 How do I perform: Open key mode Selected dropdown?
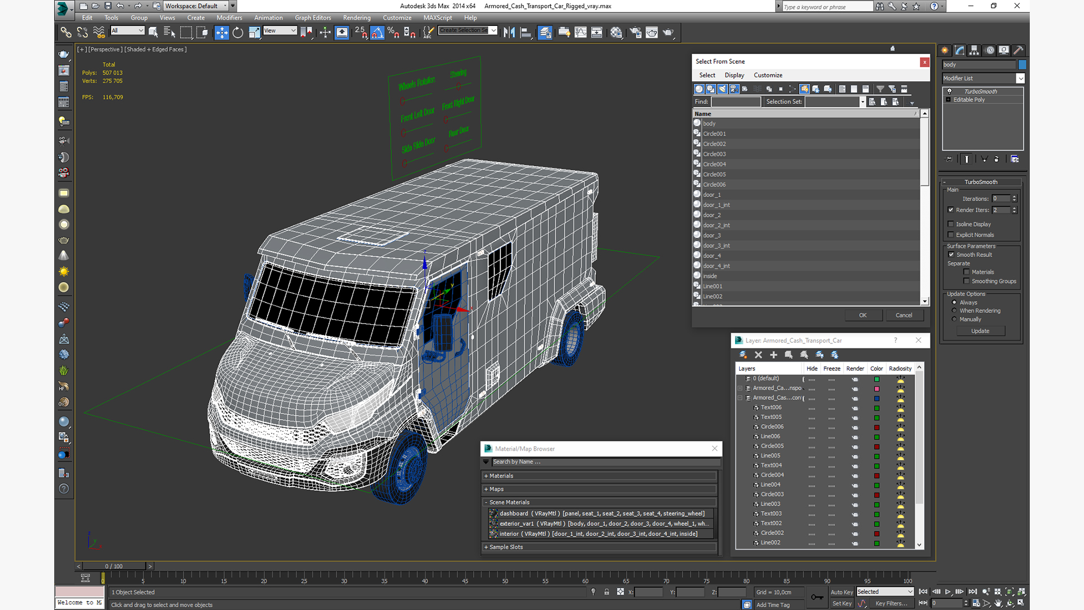coord(885,592)
